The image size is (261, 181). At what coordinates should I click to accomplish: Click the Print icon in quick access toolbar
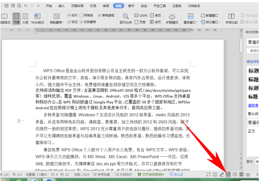click(13, 6)
